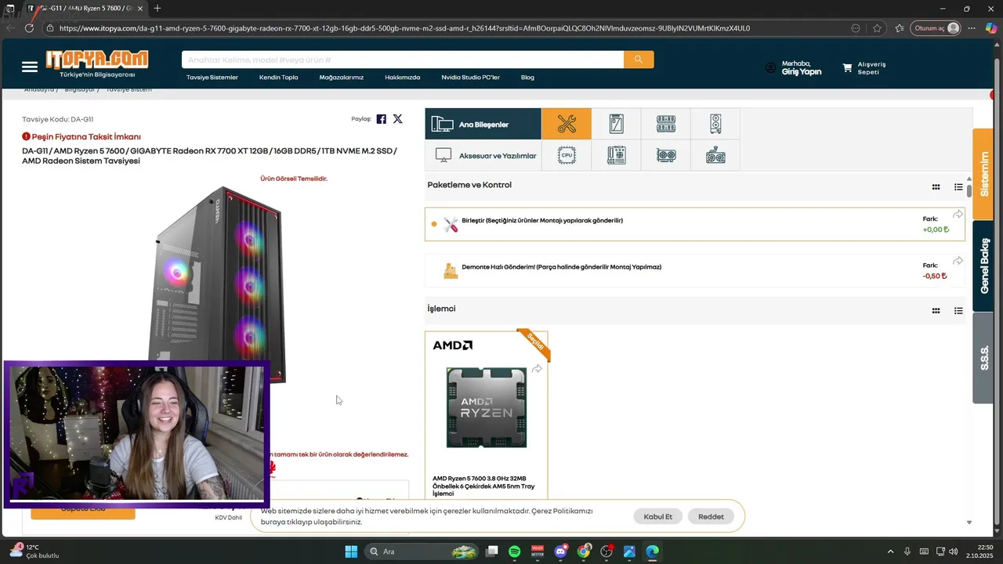Viewport: 1003px width, 564px height.
Task: Select the motherboard category icon
Action: [617, 155]
